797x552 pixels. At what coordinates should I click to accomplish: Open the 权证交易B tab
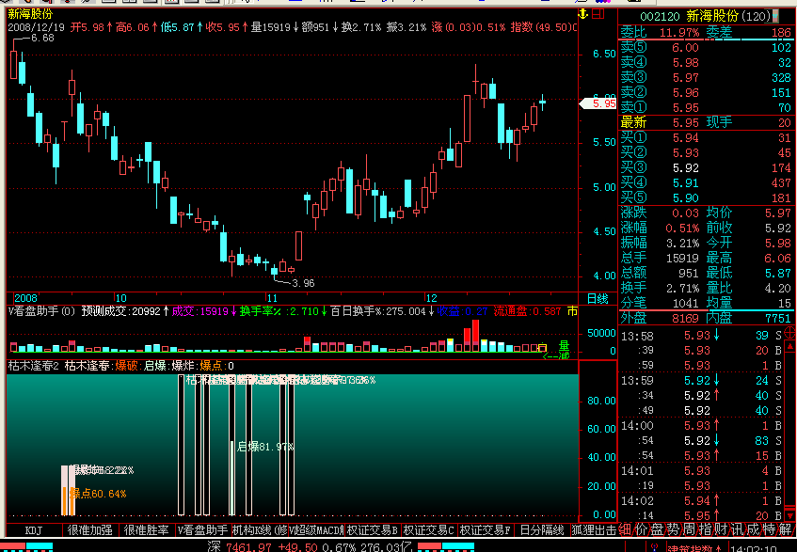(373, 530)
